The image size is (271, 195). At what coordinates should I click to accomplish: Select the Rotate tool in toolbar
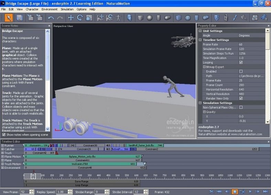click(x=80, y=18)
